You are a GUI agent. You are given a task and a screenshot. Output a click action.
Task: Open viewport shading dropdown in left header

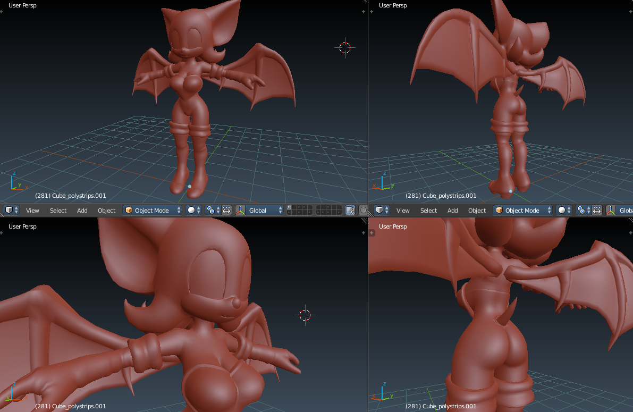tap(193, 210)
